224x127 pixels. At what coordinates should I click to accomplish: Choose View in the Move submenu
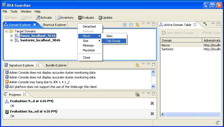pos(114,36)
